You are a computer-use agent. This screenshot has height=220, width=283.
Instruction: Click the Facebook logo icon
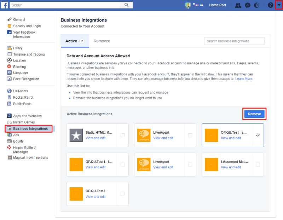coord(4,5)
